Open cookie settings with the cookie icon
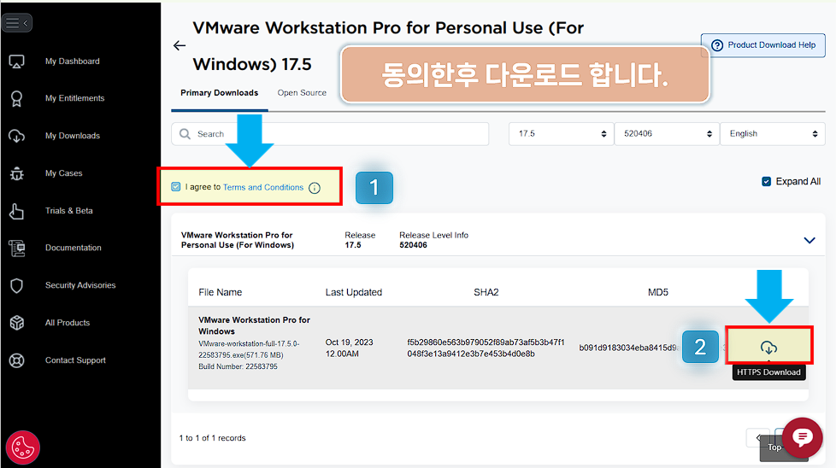836x468 pixels. 23,448
